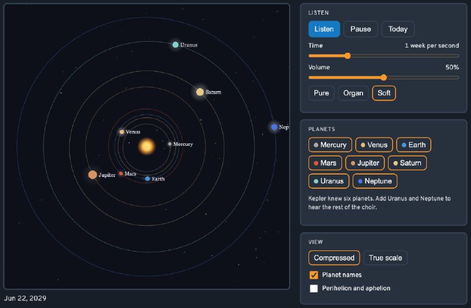Select the Jupiter planet in the orbit view

pos(92,175)
